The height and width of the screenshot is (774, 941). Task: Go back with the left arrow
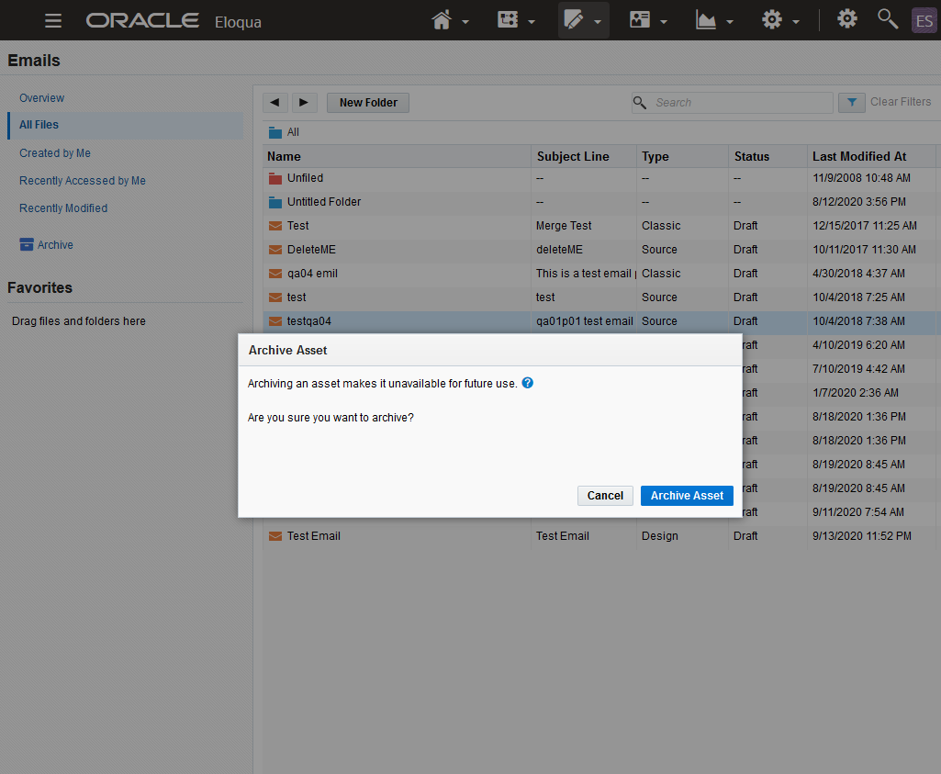click(275, 103)
